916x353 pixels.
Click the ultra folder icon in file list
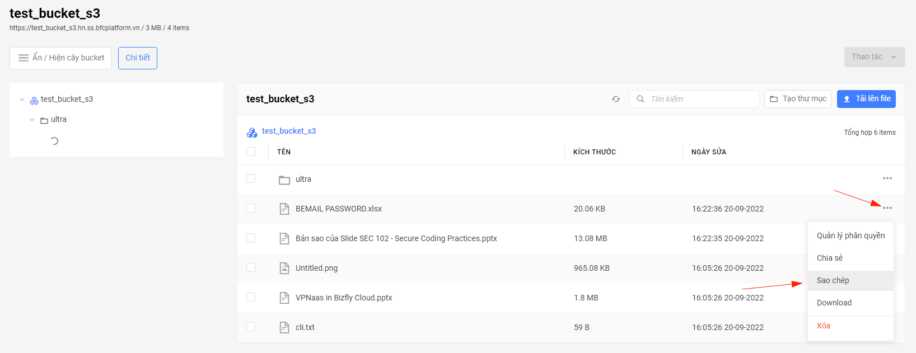click(284, 180)
